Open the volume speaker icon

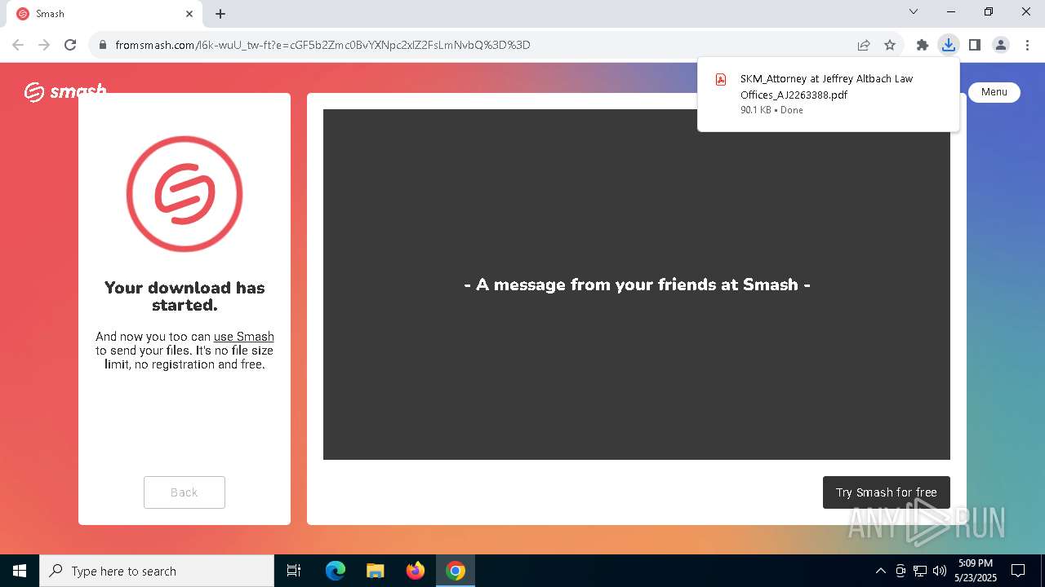tap(940, 571)
